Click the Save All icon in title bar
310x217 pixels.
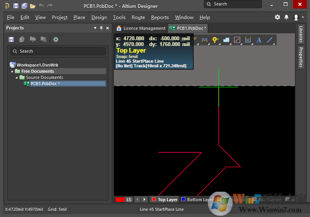pyautogui.click(x=24, y=6)
